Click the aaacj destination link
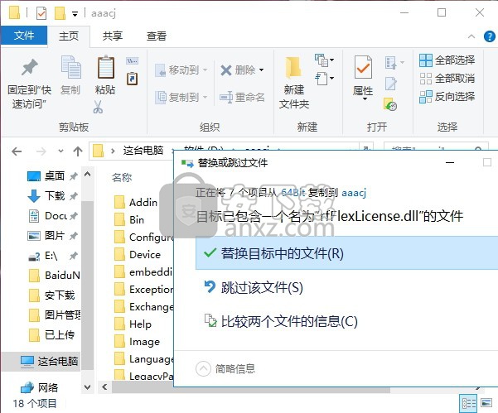 pyautogui.click(x=354, y=192)
